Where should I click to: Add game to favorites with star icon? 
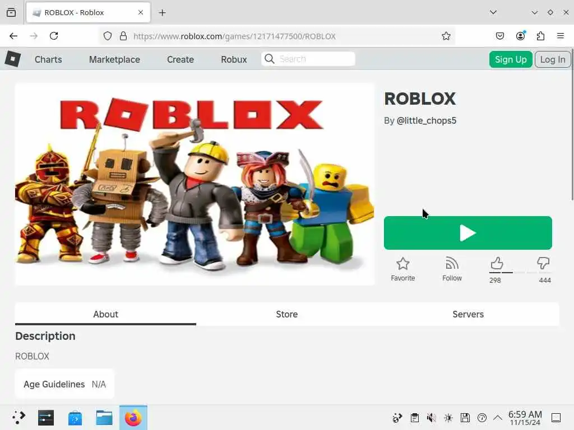402,264
